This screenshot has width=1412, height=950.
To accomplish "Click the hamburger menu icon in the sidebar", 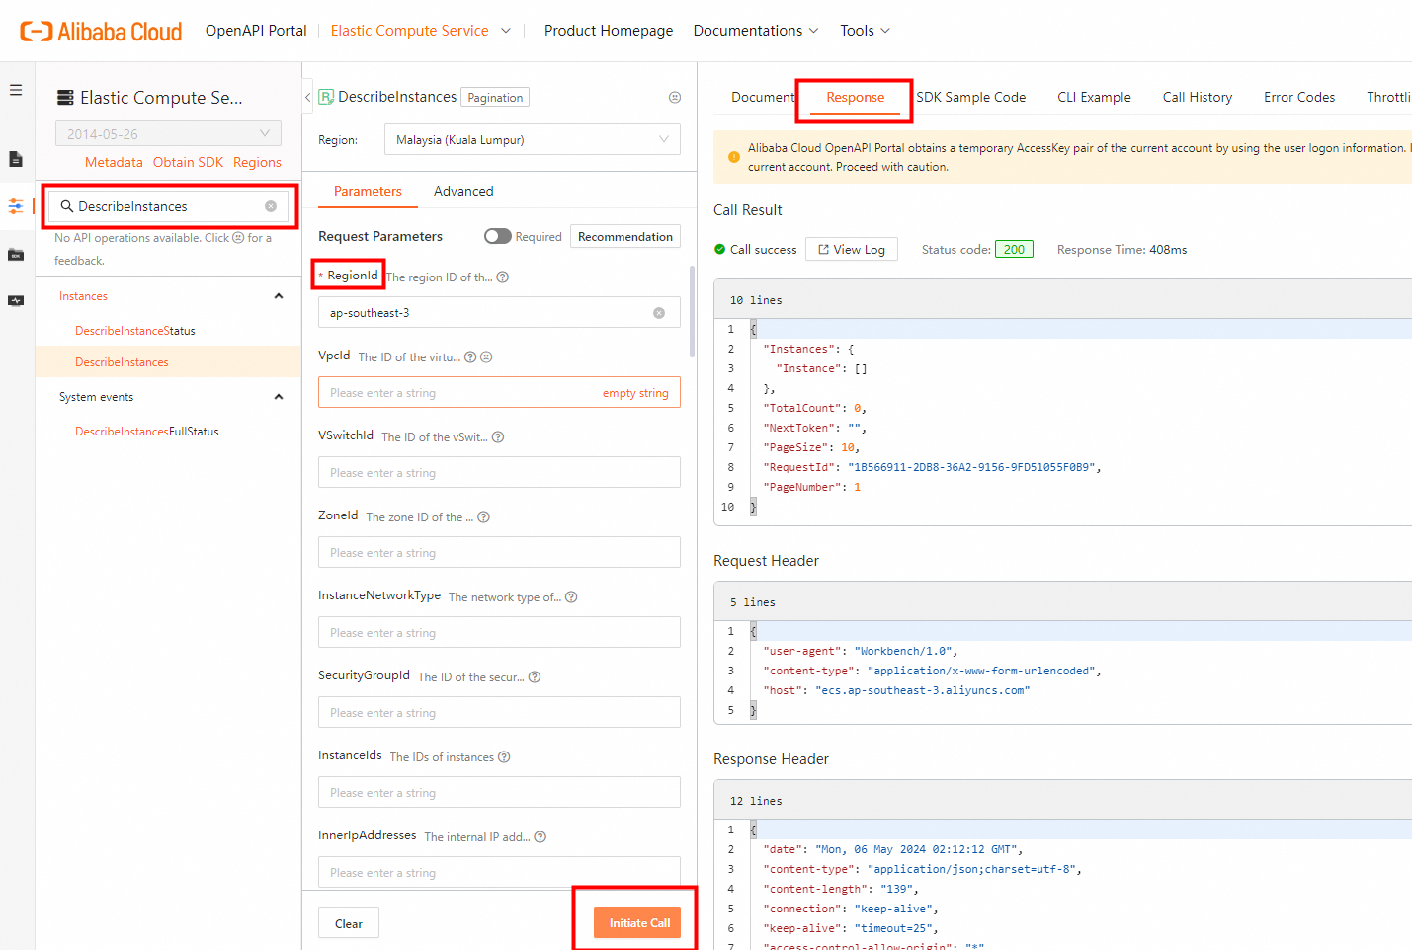I will tap(16, 90).
